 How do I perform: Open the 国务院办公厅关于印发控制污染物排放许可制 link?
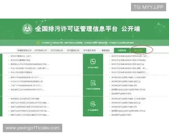(x=30, y=64)
